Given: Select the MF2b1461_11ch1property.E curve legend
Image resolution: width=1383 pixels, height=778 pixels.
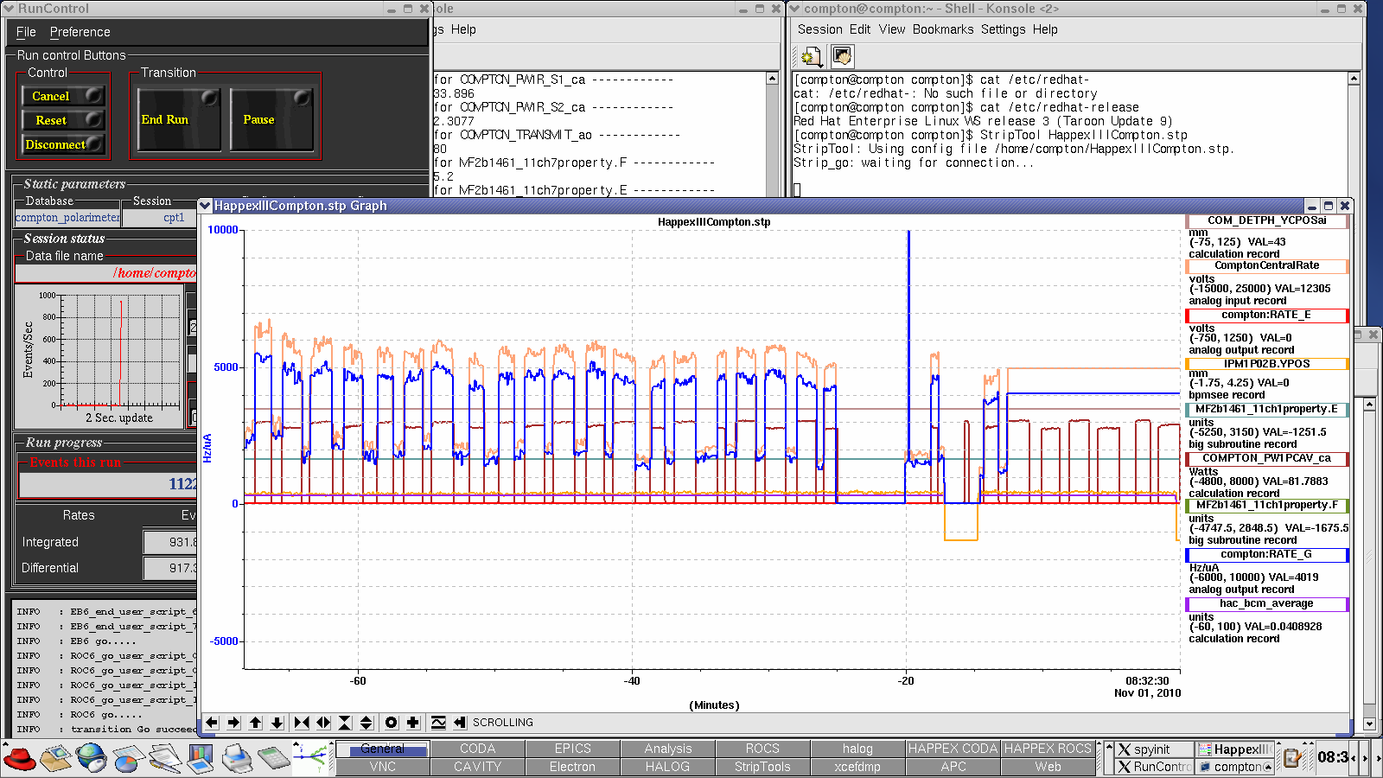Looking at the screenshot, I should [x=1266, y=410].
